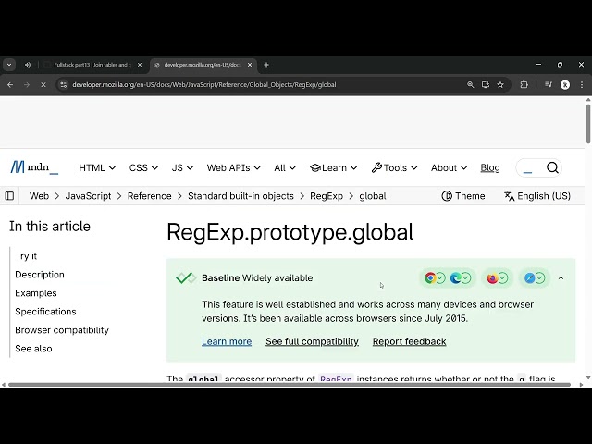Jump to Examples section
Viewport: 592px width, 444px height.
pyautogui.click(x=36, y=292)
